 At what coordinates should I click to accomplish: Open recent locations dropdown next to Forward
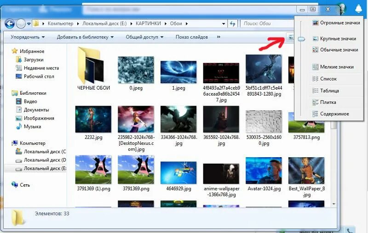(x=29, y=24)
